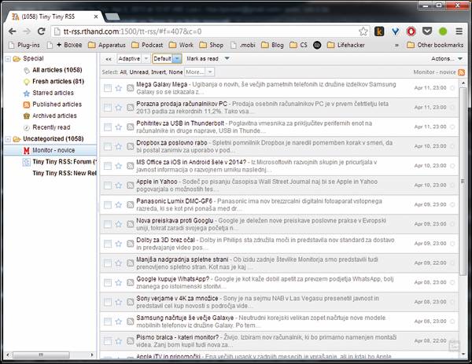Collapse the feed sidebar with << button
472x364 pixels.
109,59
